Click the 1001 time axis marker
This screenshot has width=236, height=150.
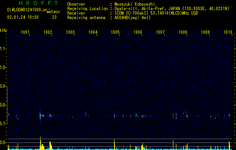pos(25,32)
